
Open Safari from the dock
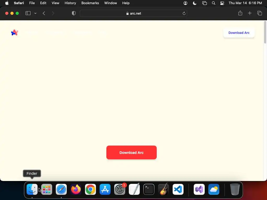tap(61, 189)
